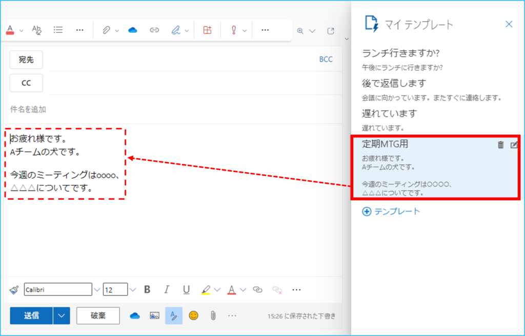Click the 件名を追加 subject field
Image resolution: width=525 pixels, height=336 pixels.
(x=154, y=109)
